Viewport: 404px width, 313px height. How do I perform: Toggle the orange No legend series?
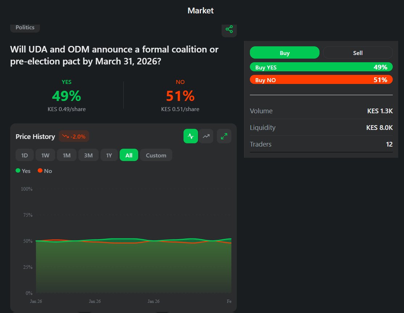45,171
